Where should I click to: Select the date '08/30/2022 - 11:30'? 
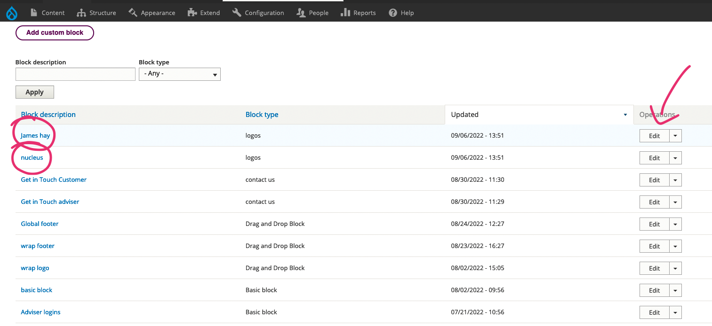(x=478, y=180)
